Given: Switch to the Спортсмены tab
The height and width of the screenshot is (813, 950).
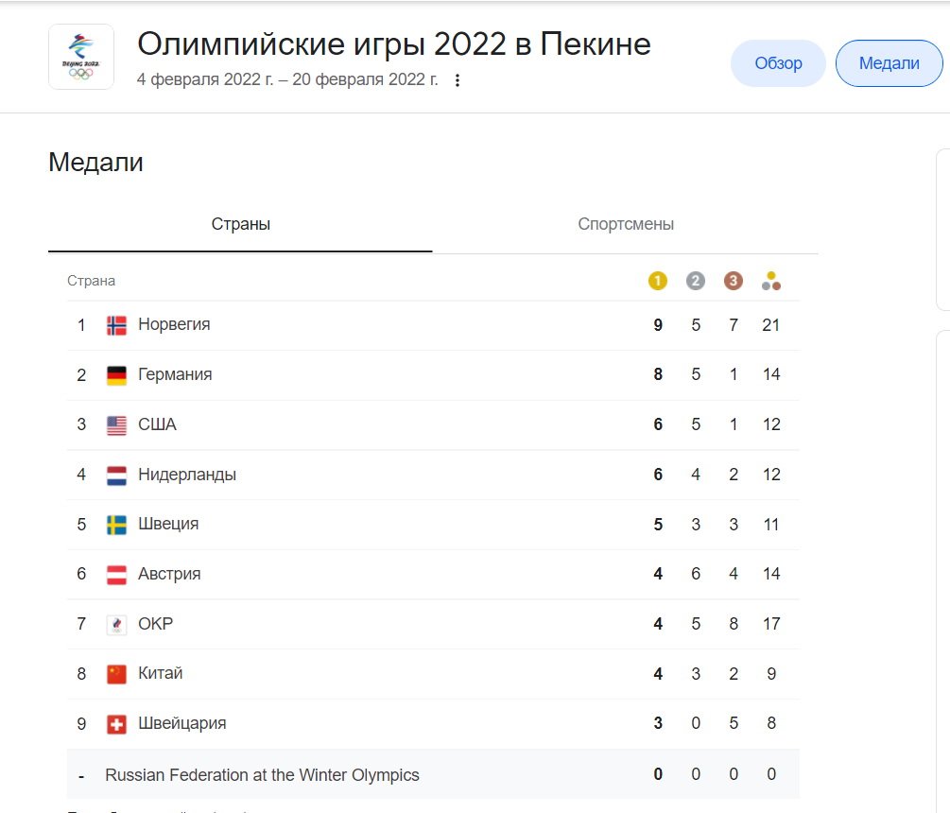Looking at the screenshot, I should pyautogui.click(x=625, y=224).
